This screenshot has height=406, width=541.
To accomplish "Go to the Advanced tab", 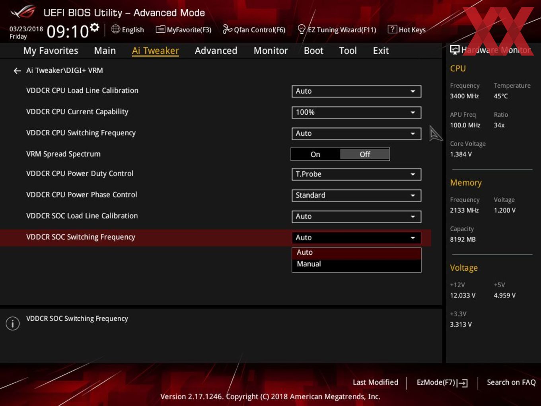I will coord(216,51).
